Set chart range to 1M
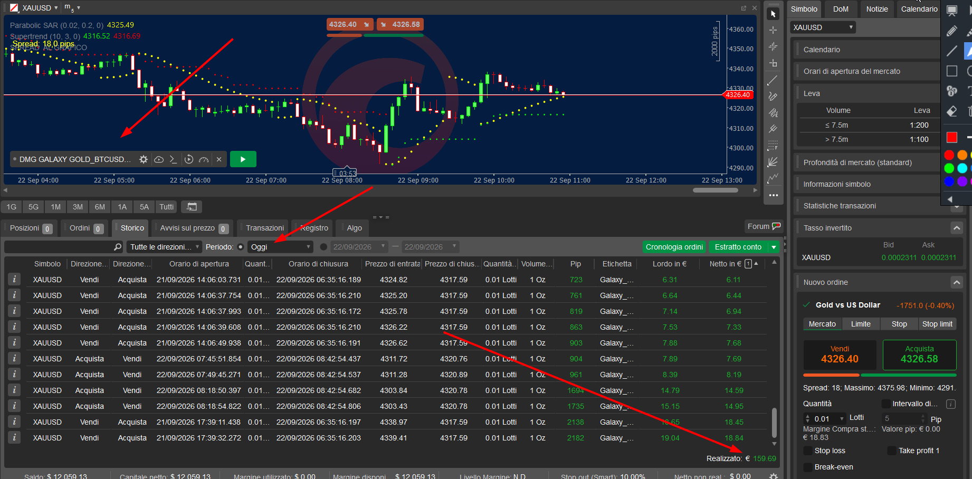 coord(56,207)
